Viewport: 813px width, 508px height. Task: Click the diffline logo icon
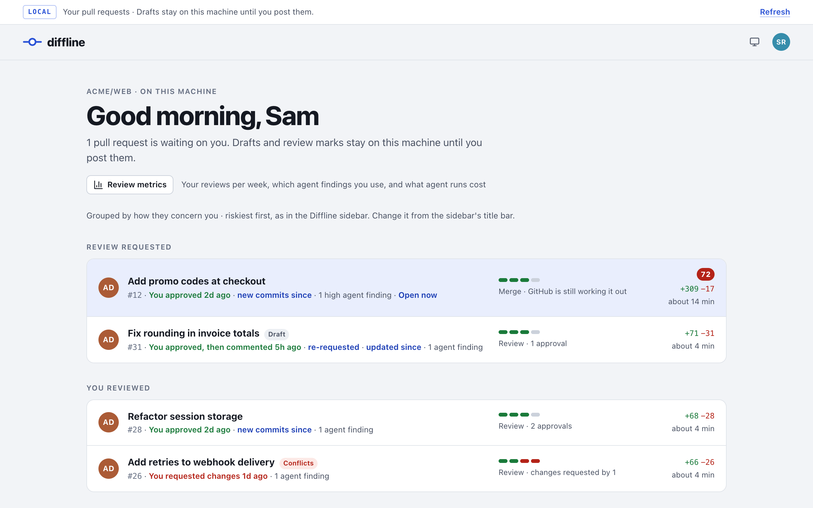[32, 42]
